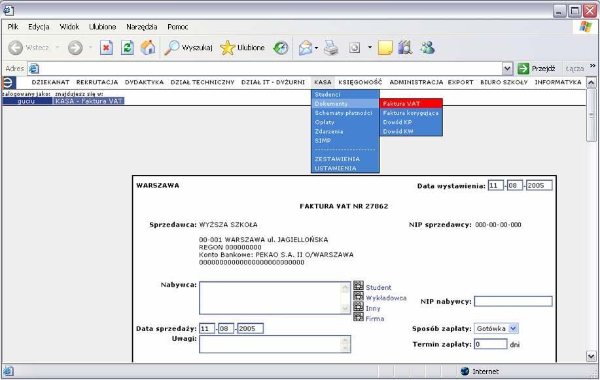This screenshot has width=600, height=380.
Task: Select buyer from Wykładowca picker icon
Action: tap(359, 296)
